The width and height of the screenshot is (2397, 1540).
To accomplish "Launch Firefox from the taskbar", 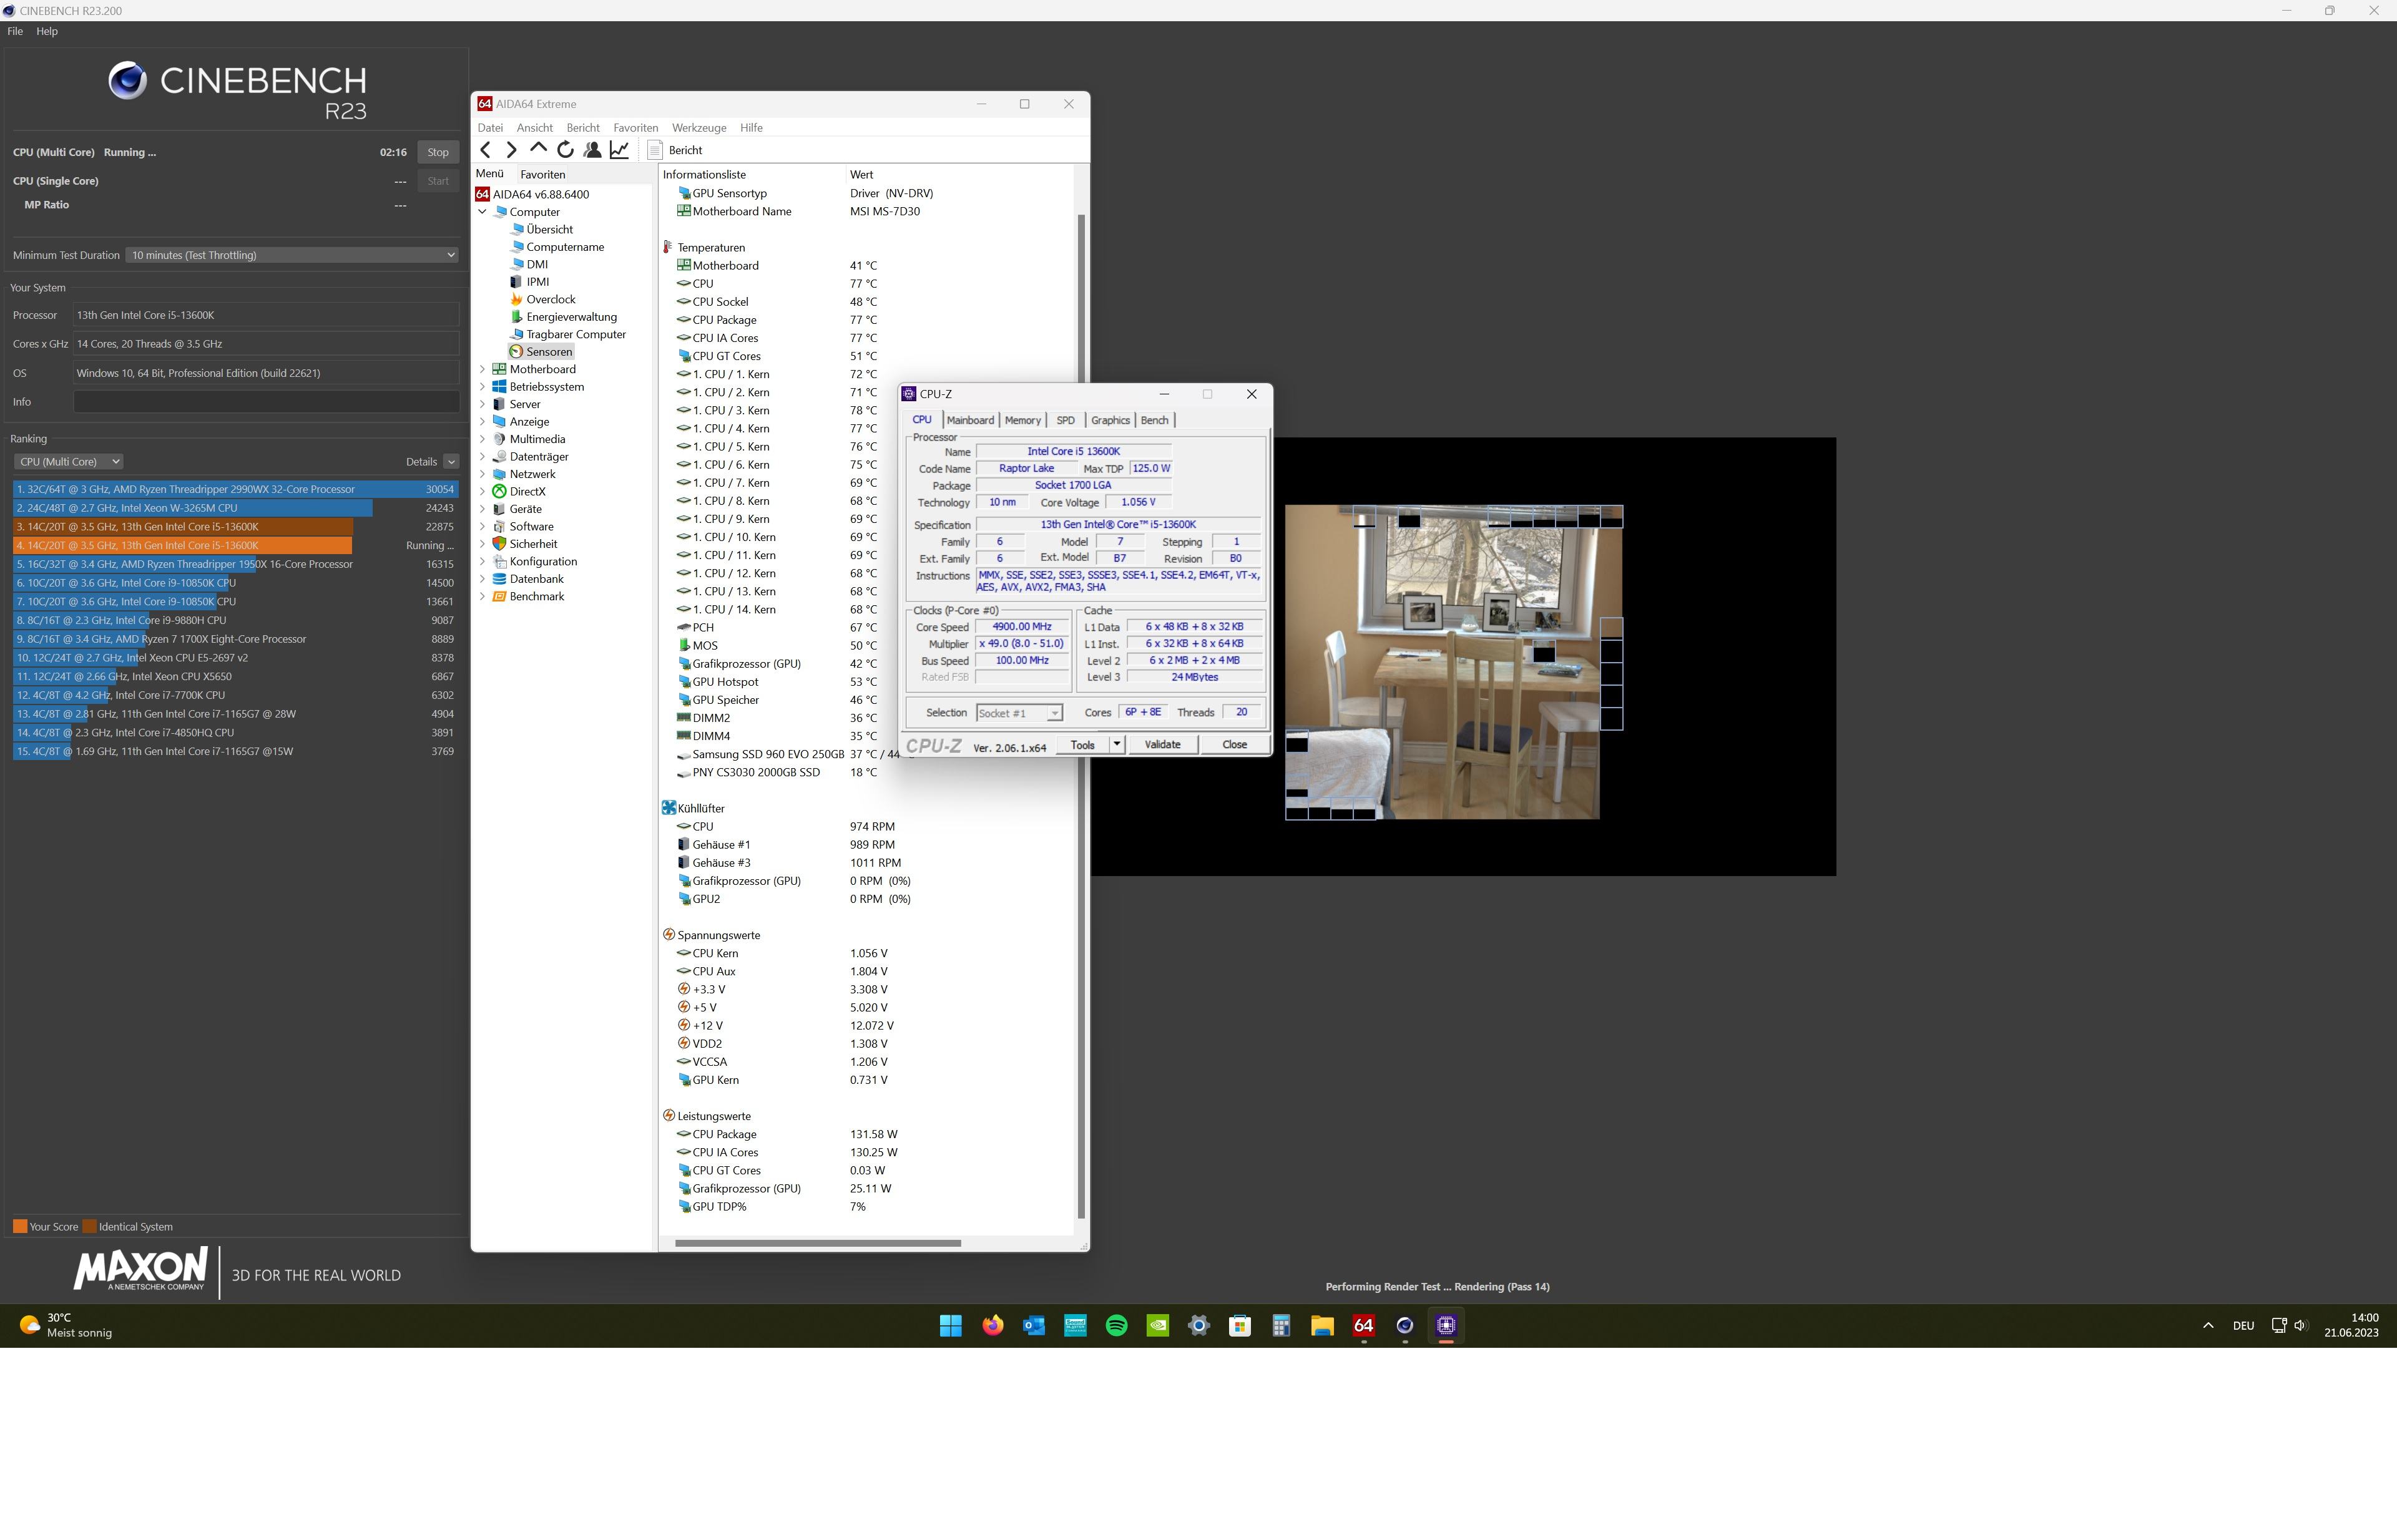I will pyautogui.click(x=993, y=1326).
